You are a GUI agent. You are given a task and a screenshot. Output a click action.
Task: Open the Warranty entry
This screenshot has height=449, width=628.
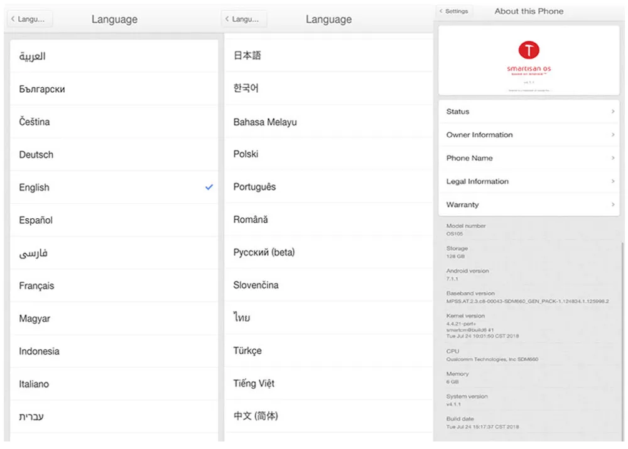(x=529, y=204)
